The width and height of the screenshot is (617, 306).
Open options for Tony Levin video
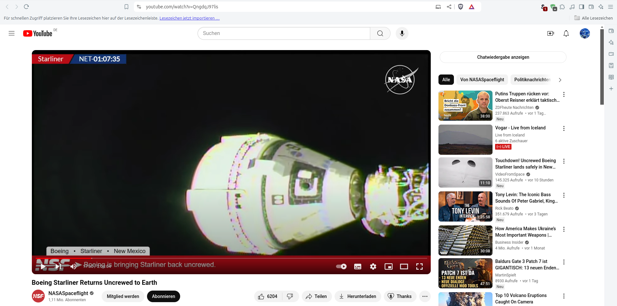point(564,195)
